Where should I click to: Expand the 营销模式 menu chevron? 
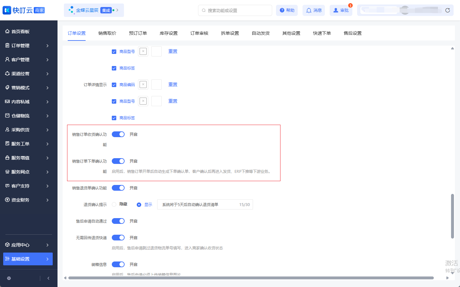click(x=47, y=88)
